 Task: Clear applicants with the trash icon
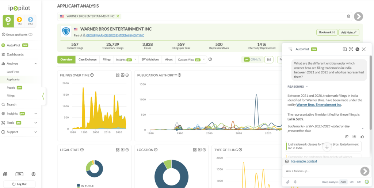[x=348, y=16]
